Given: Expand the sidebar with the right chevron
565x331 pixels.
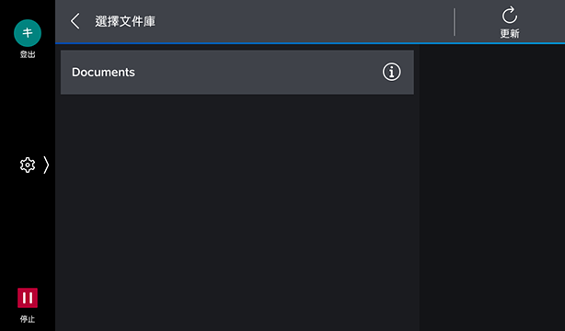Looking at the screenshot, I should pos(46,165).
